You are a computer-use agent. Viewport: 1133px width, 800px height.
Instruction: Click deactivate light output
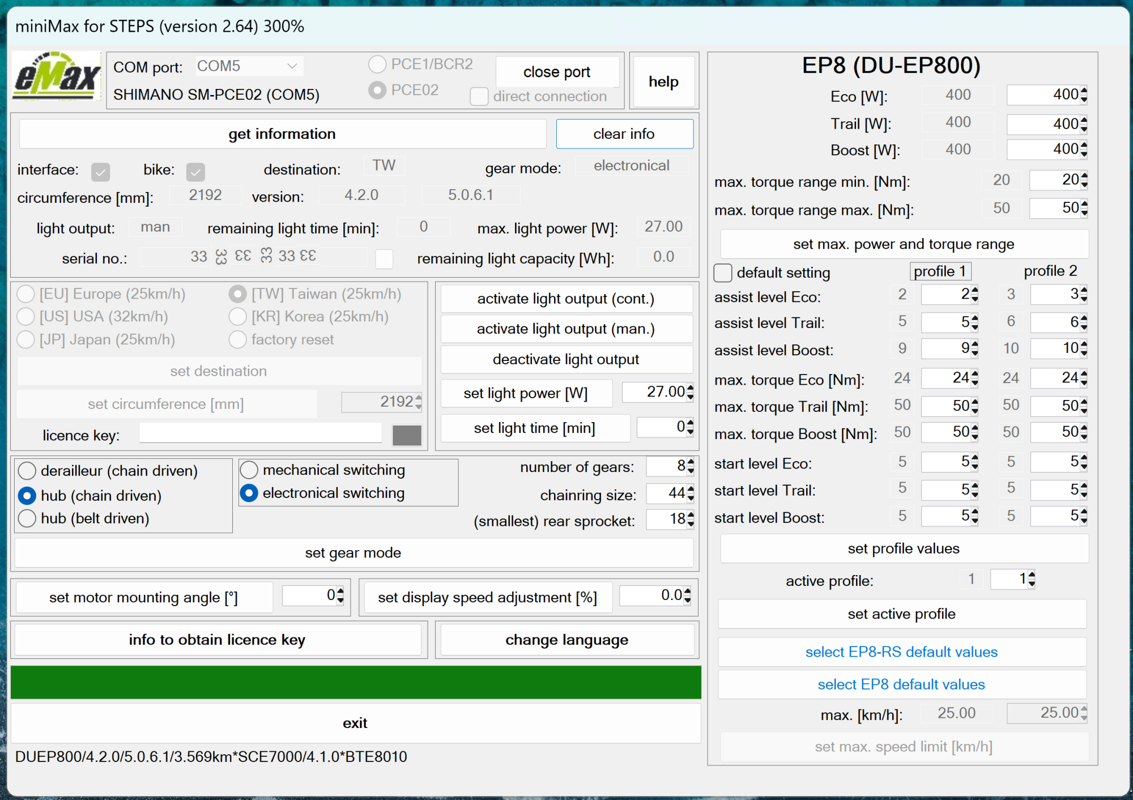tap(566, 359)
